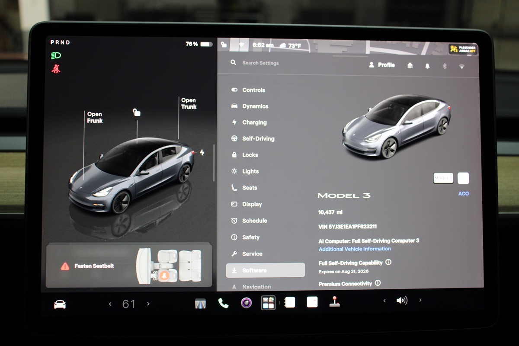Tap the battery level icon at 76%

click(206, 44)
